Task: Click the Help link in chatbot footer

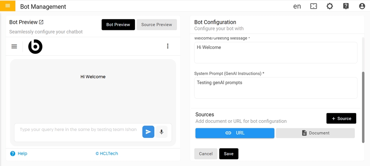Action: (19, 153)
